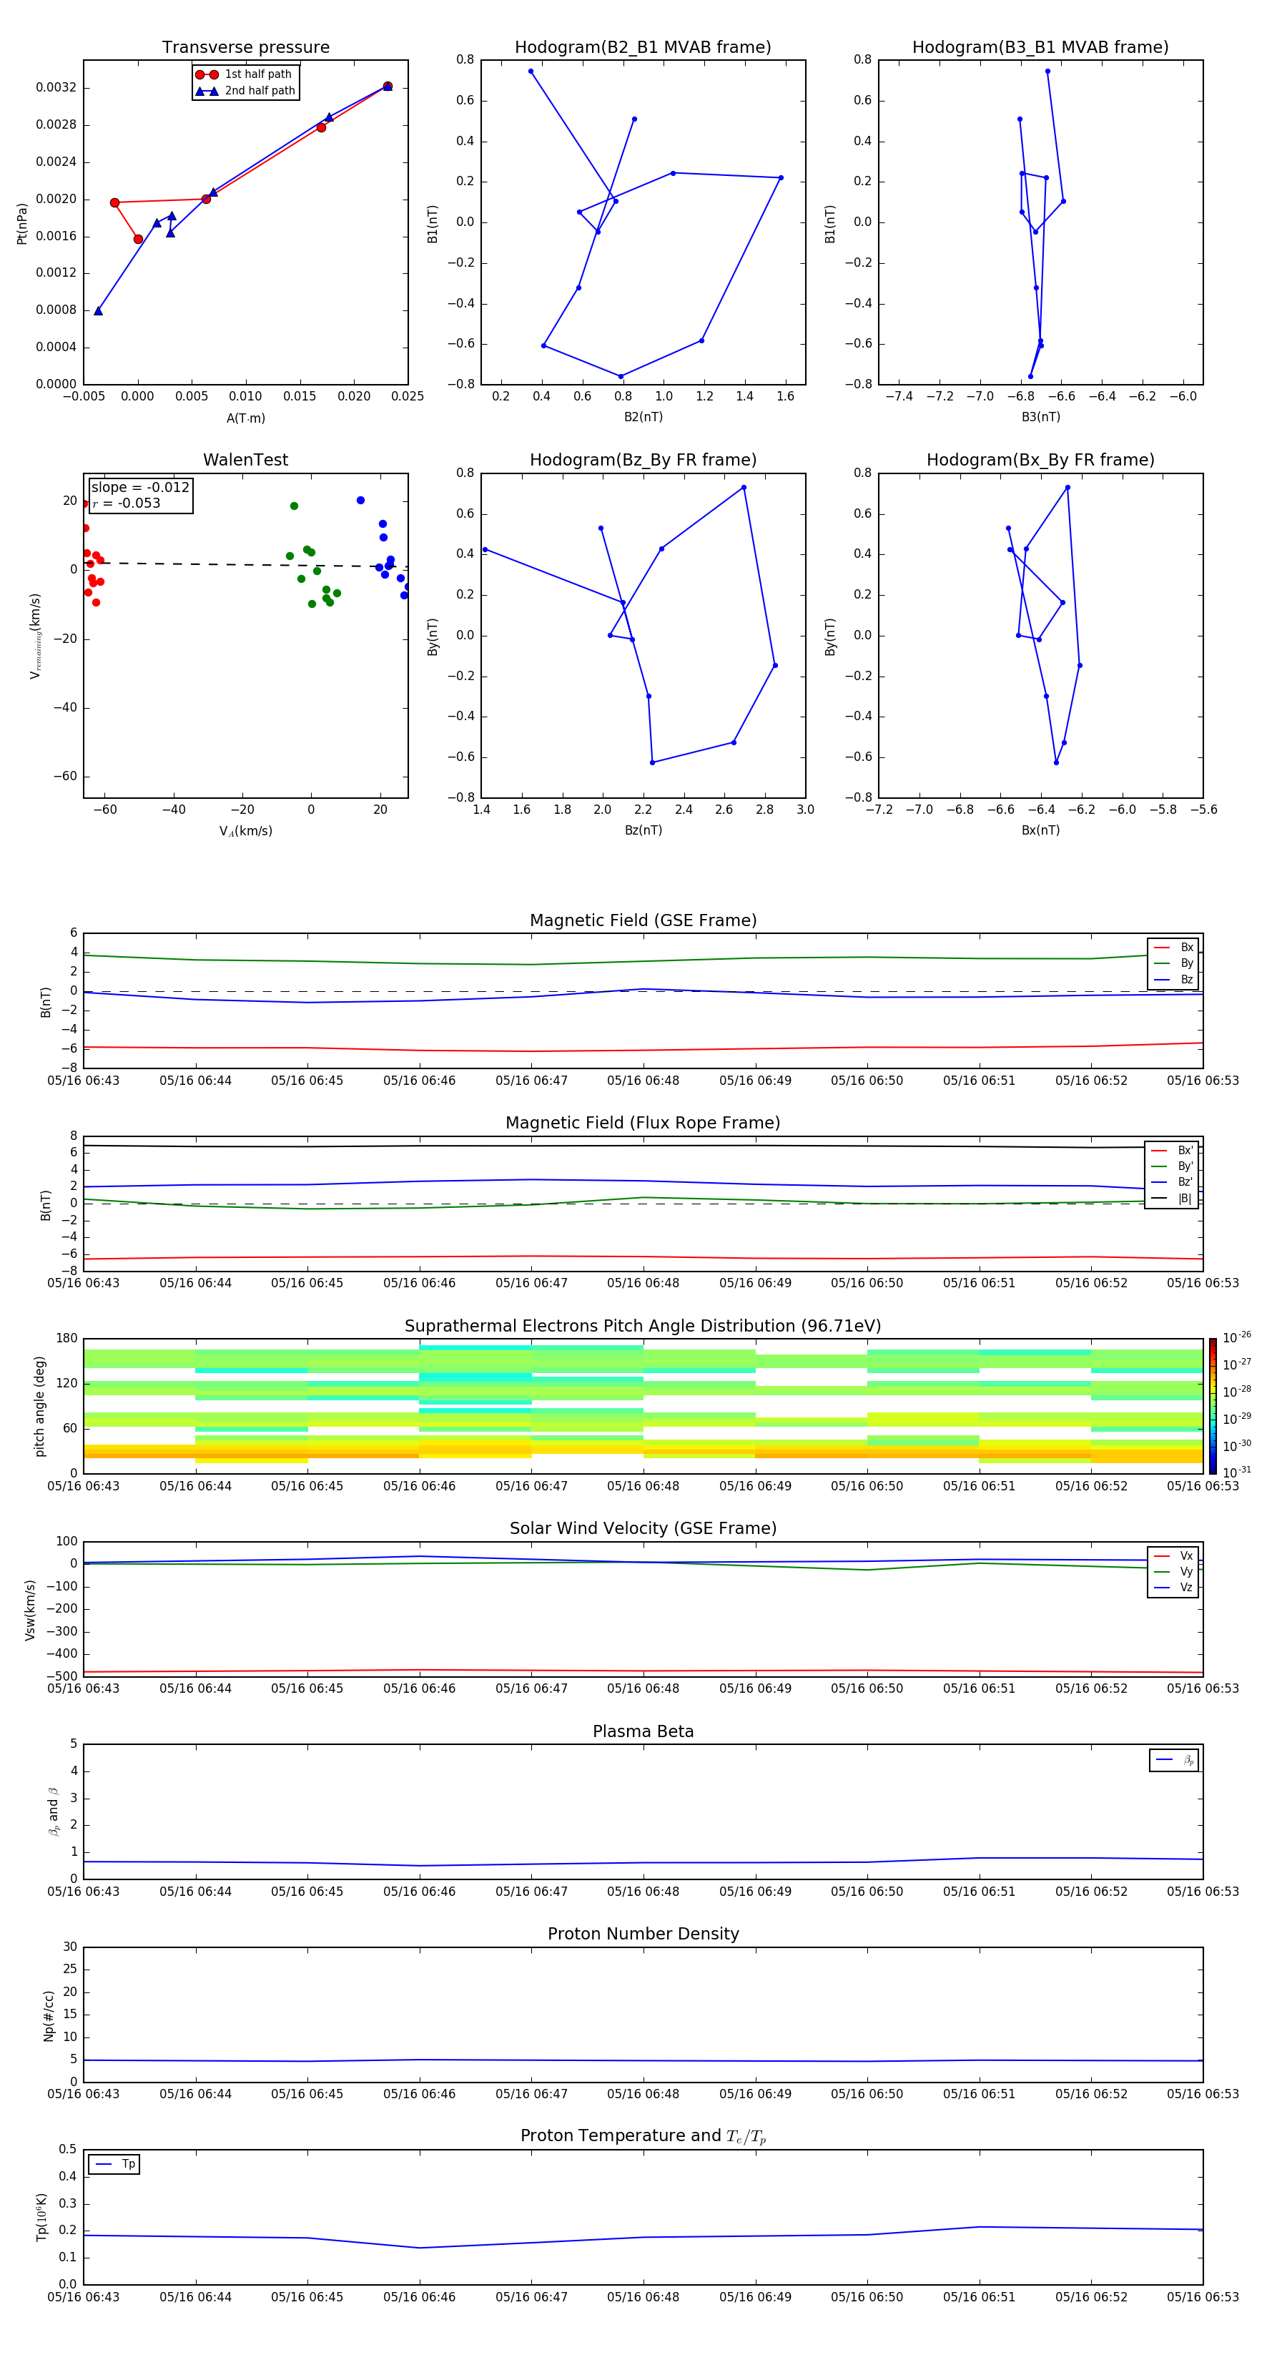Click the pitch angle distribution colorbar

tap(1212, 1405)
